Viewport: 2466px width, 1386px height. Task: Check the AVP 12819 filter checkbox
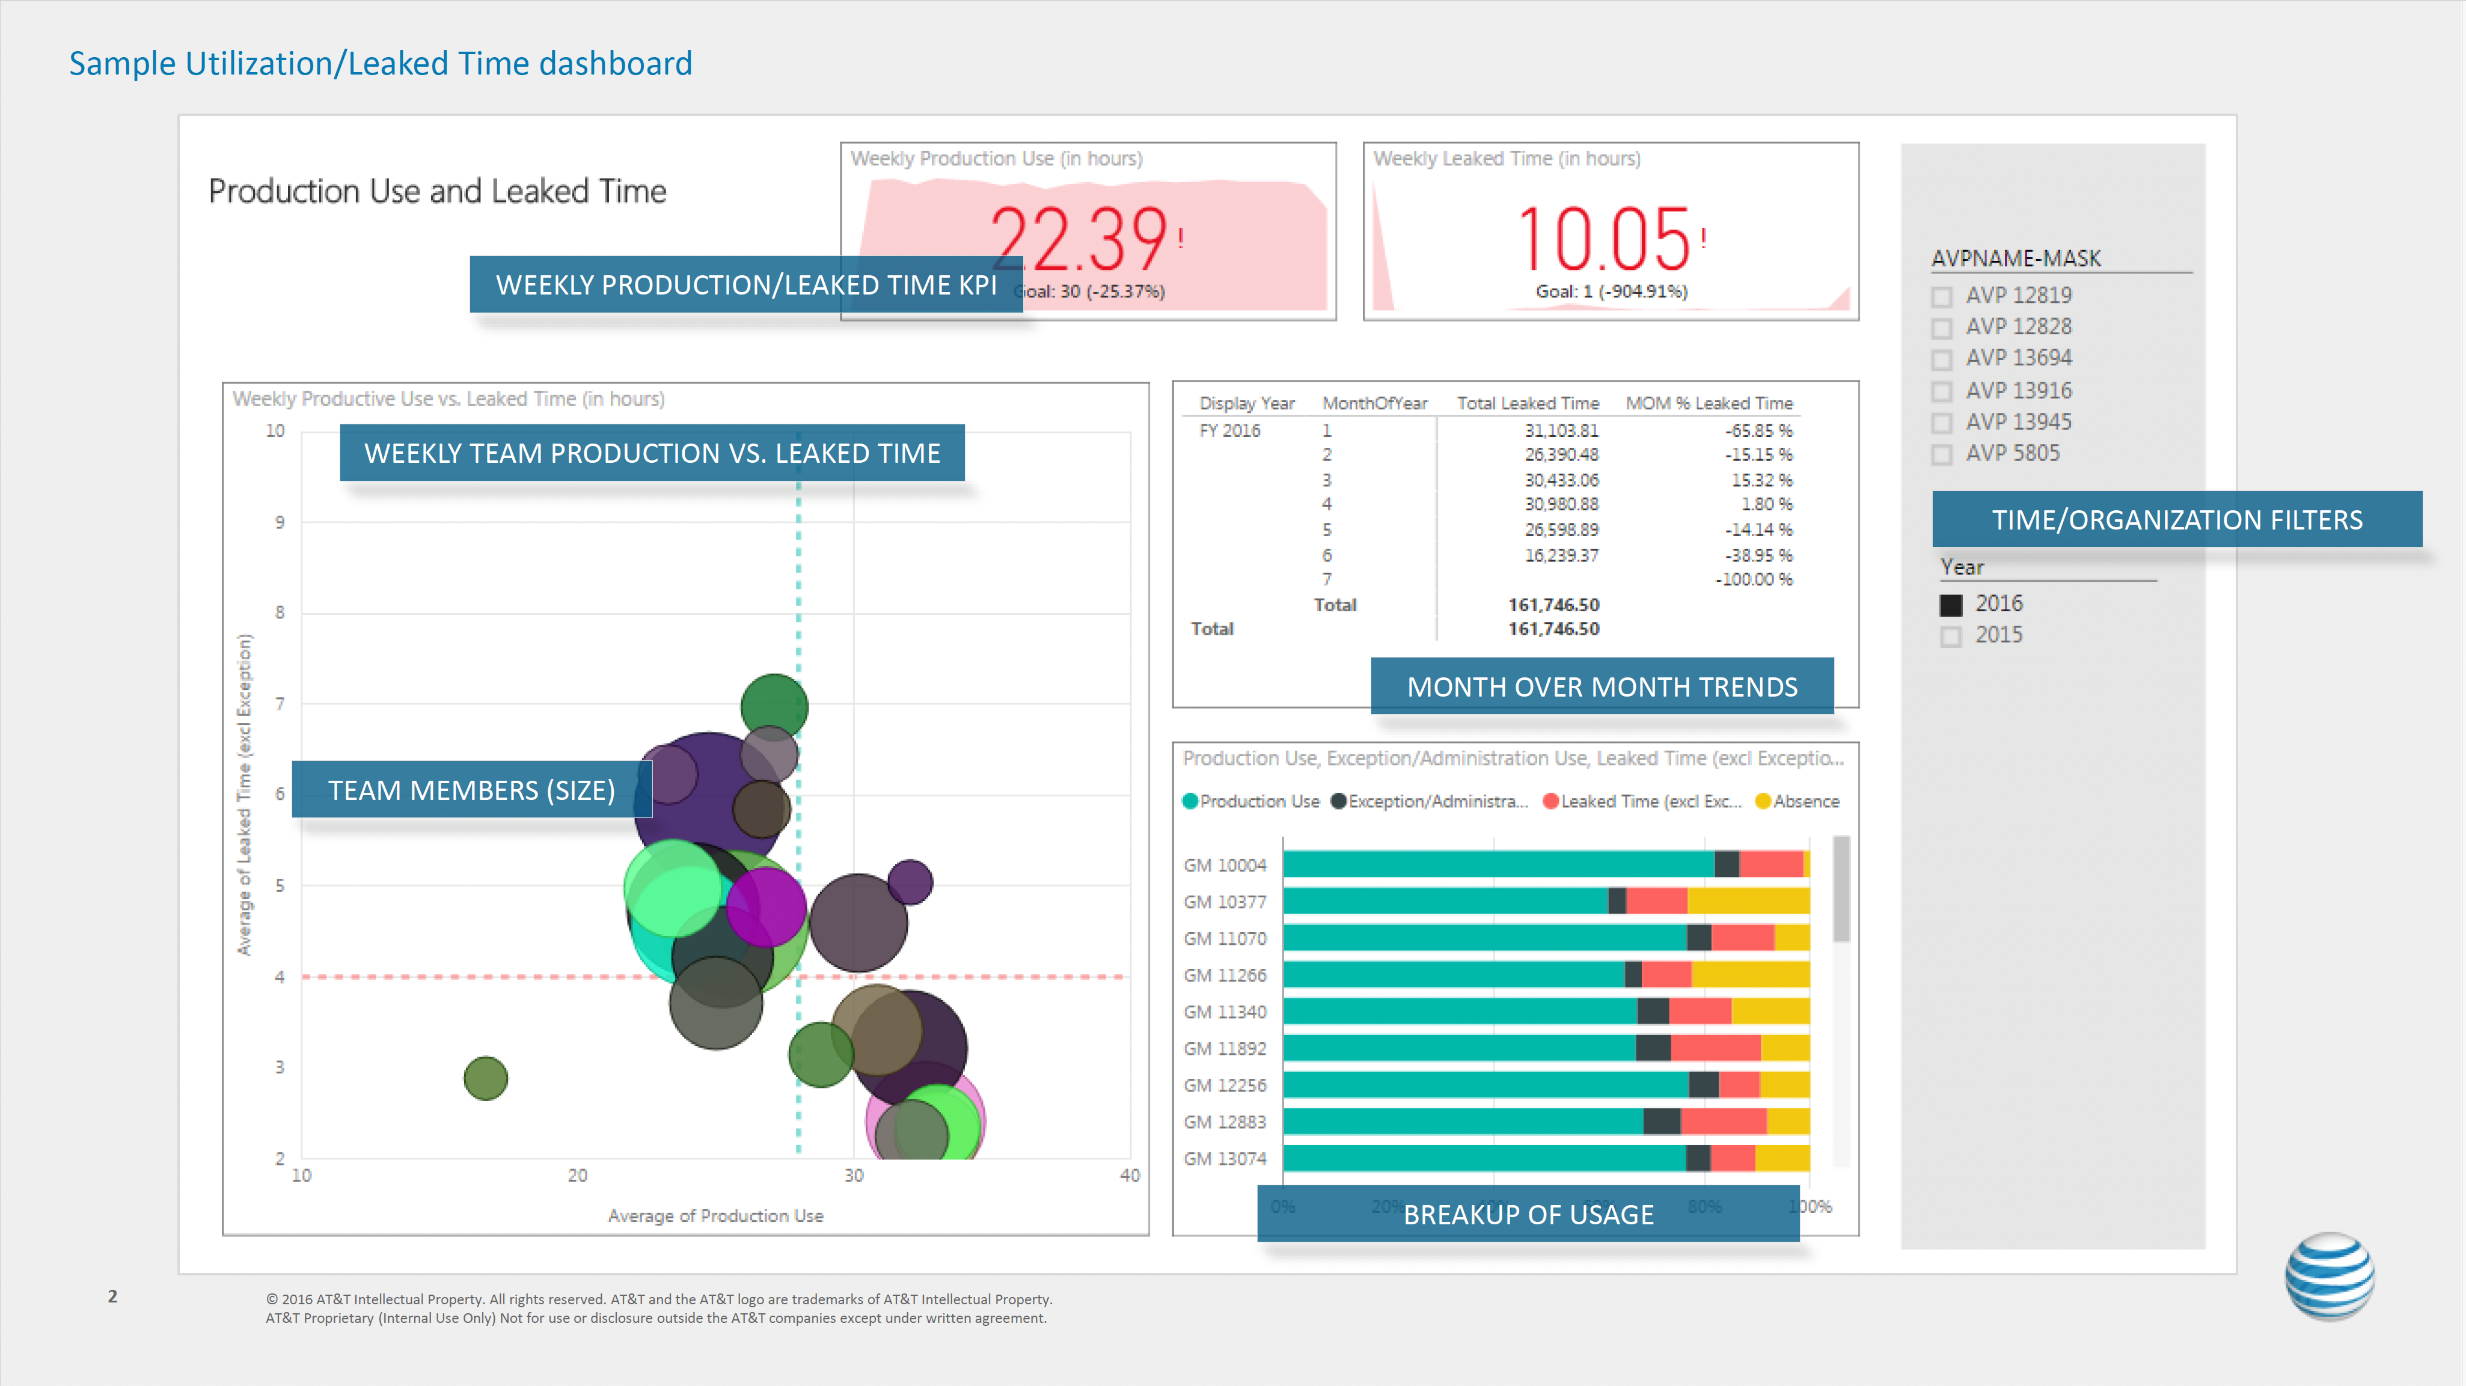tap(1941, 297)
